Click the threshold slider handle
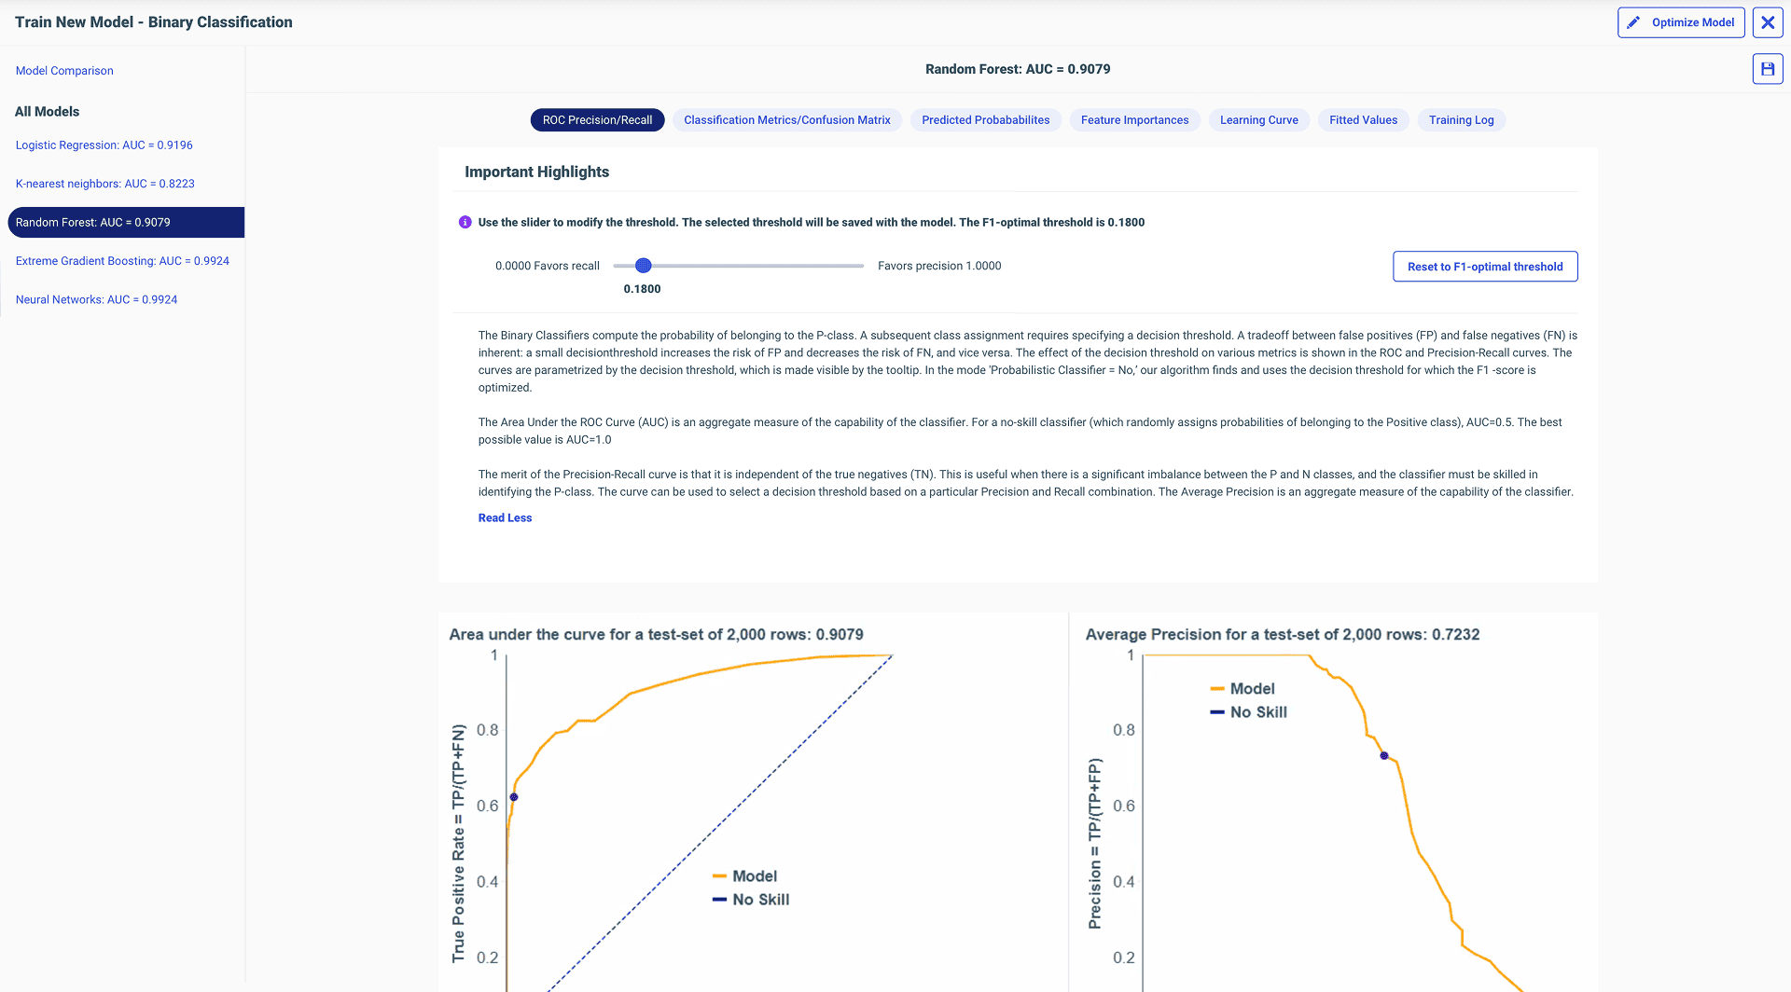1791x992 pixels. [x=643, y=266]
